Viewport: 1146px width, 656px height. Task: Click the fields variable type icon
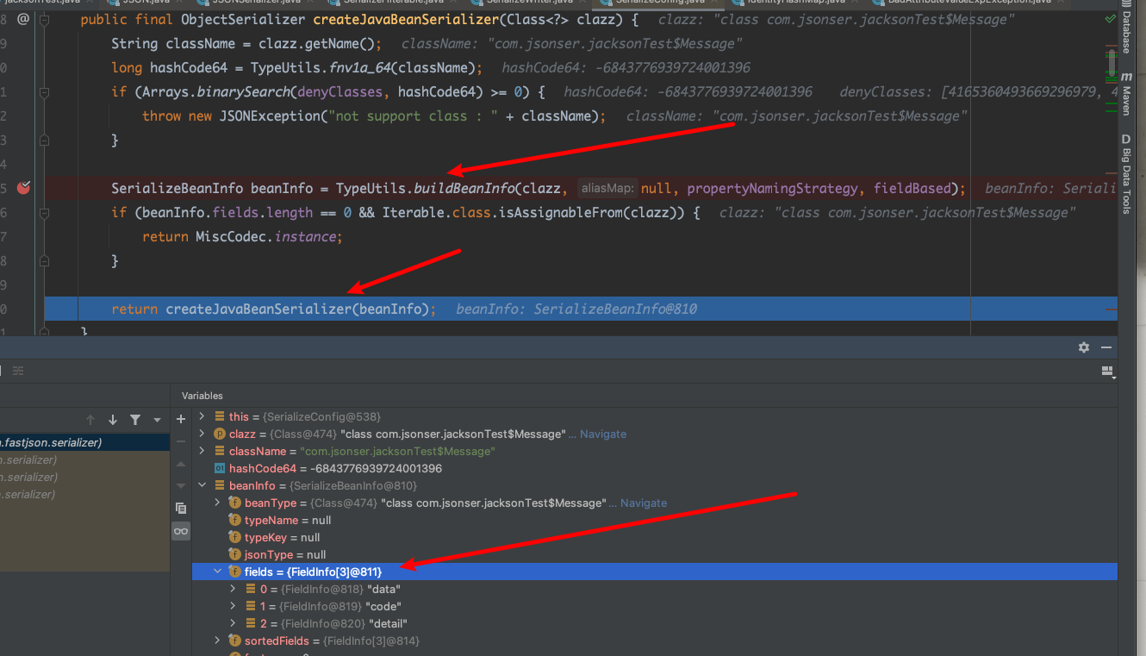234,572
